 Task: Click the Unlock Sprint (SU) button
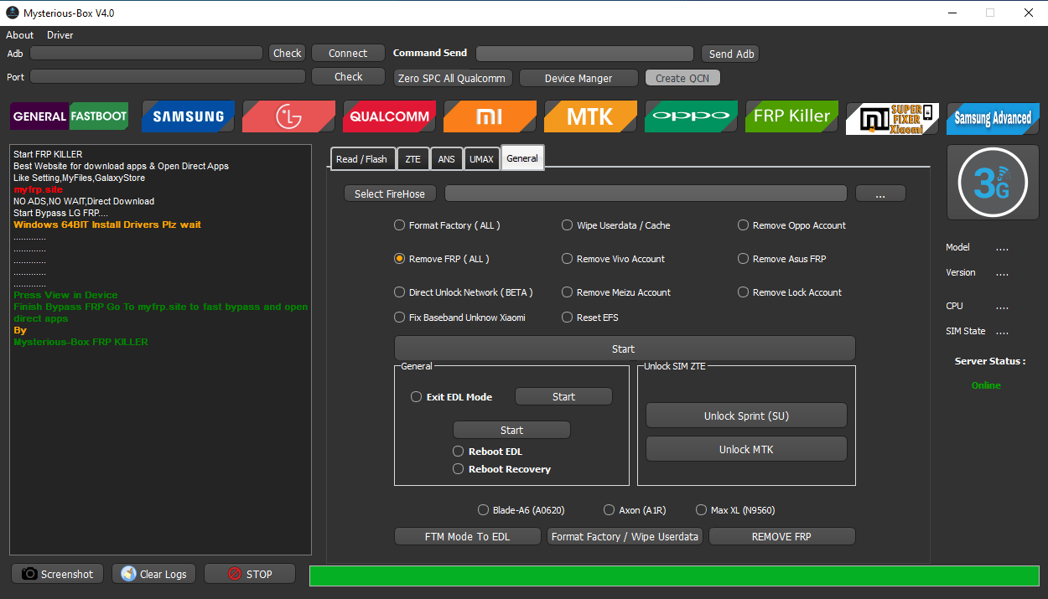pos(745,415)
